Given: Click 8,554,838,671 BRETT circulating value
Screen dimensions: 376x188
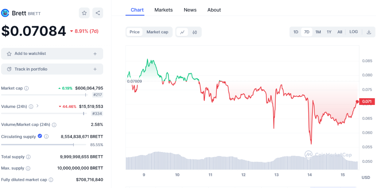Looking at the screenshot, I should (82, 137).
